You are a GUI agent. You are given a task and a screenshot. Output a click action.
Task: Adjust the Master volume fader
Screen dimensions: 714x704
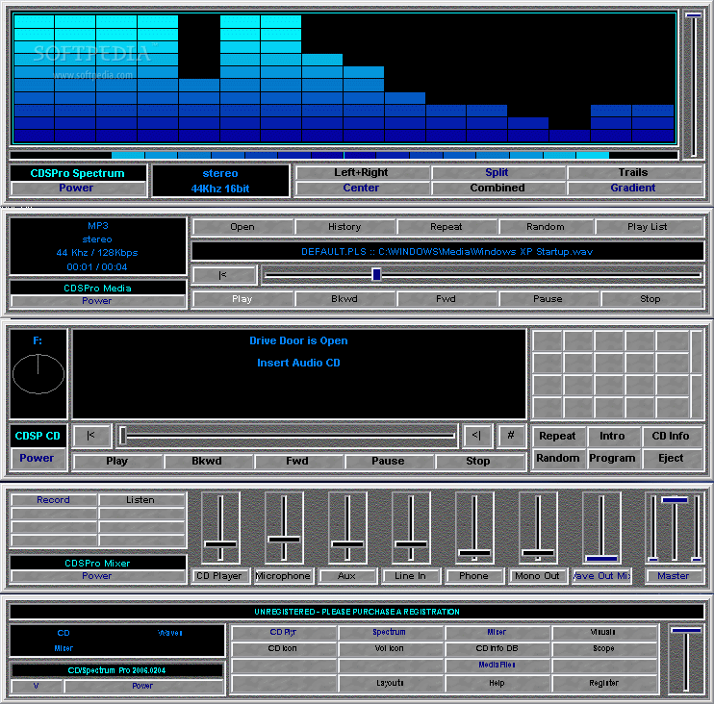click(x=675, y=500)
